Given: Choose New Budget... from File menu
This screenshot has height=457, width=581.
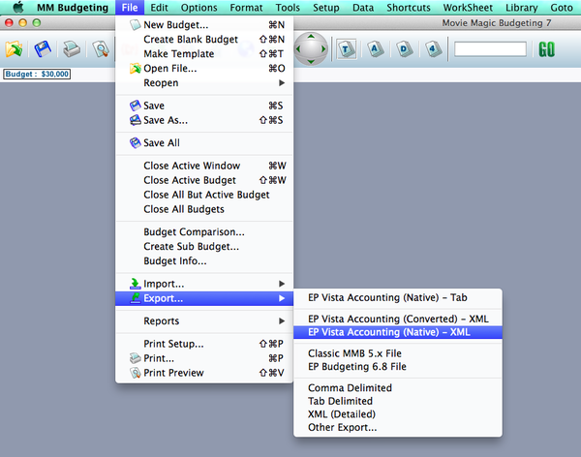Looking at the screenshot, I should pyautogui.click(x=204, y=25).
